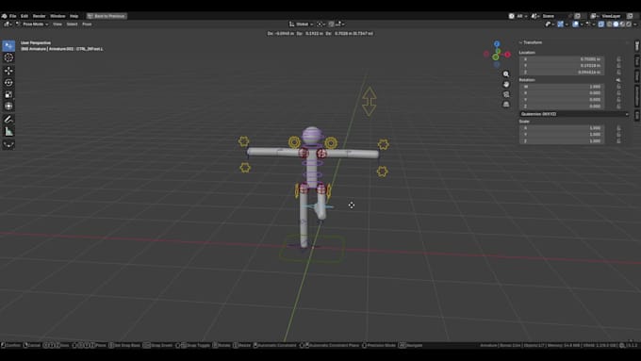
Task: Select the Breakdowner pose tool
Action: pos(8,144)
